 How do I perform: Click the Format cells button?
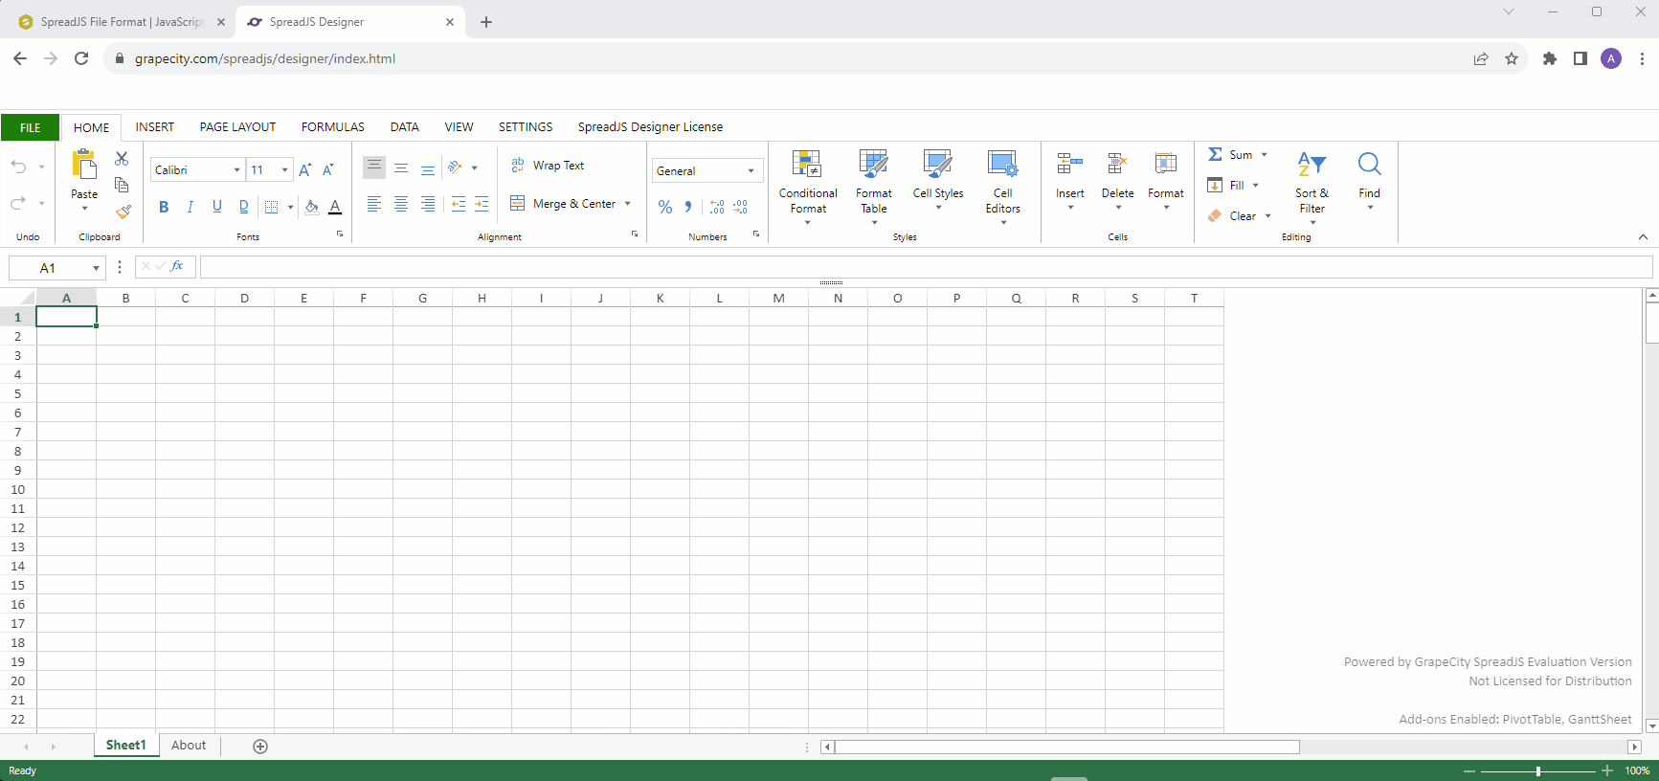1166,179
